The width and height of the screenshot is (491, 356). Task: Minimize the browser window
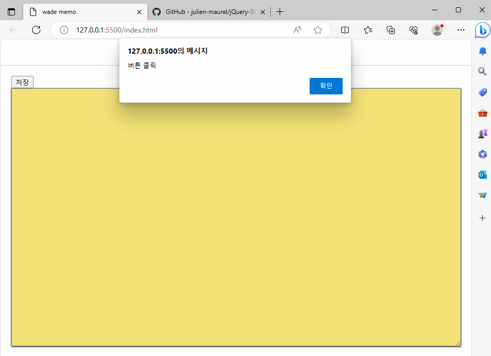click(x=435, y=10)
